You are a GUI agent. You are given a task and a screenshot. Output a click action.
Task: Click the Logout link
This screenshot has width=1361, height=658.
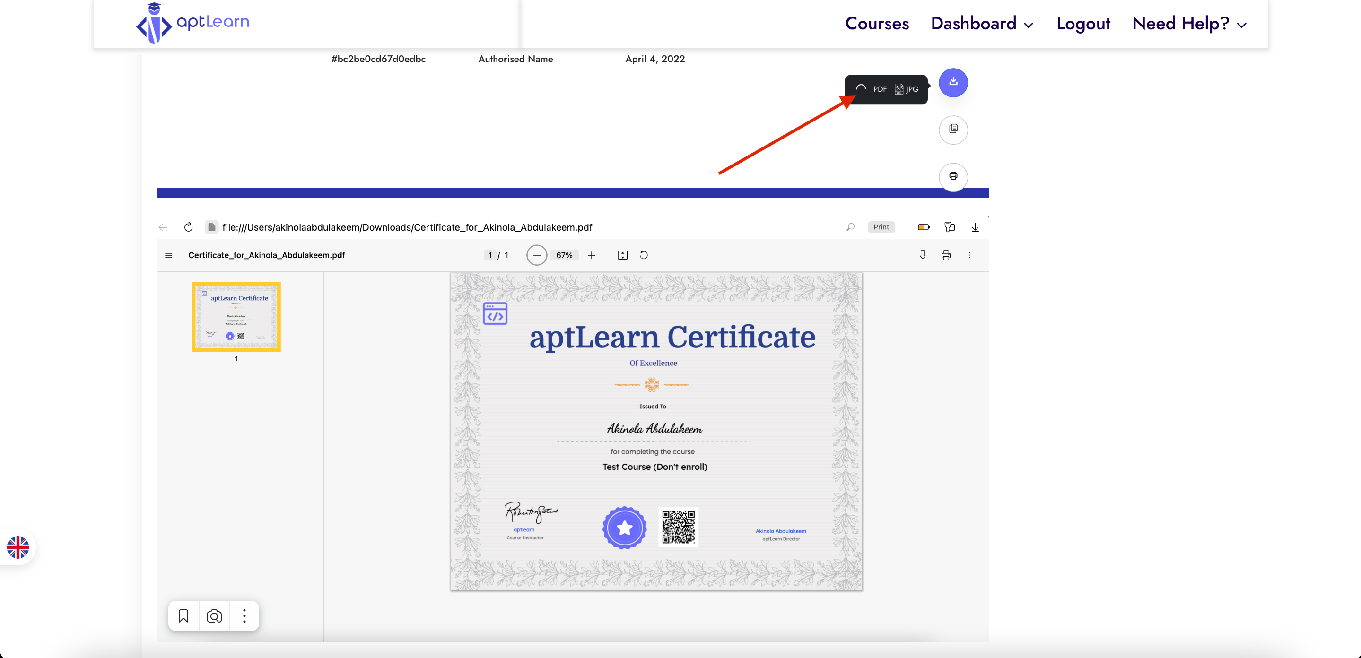coord(1083,23)
